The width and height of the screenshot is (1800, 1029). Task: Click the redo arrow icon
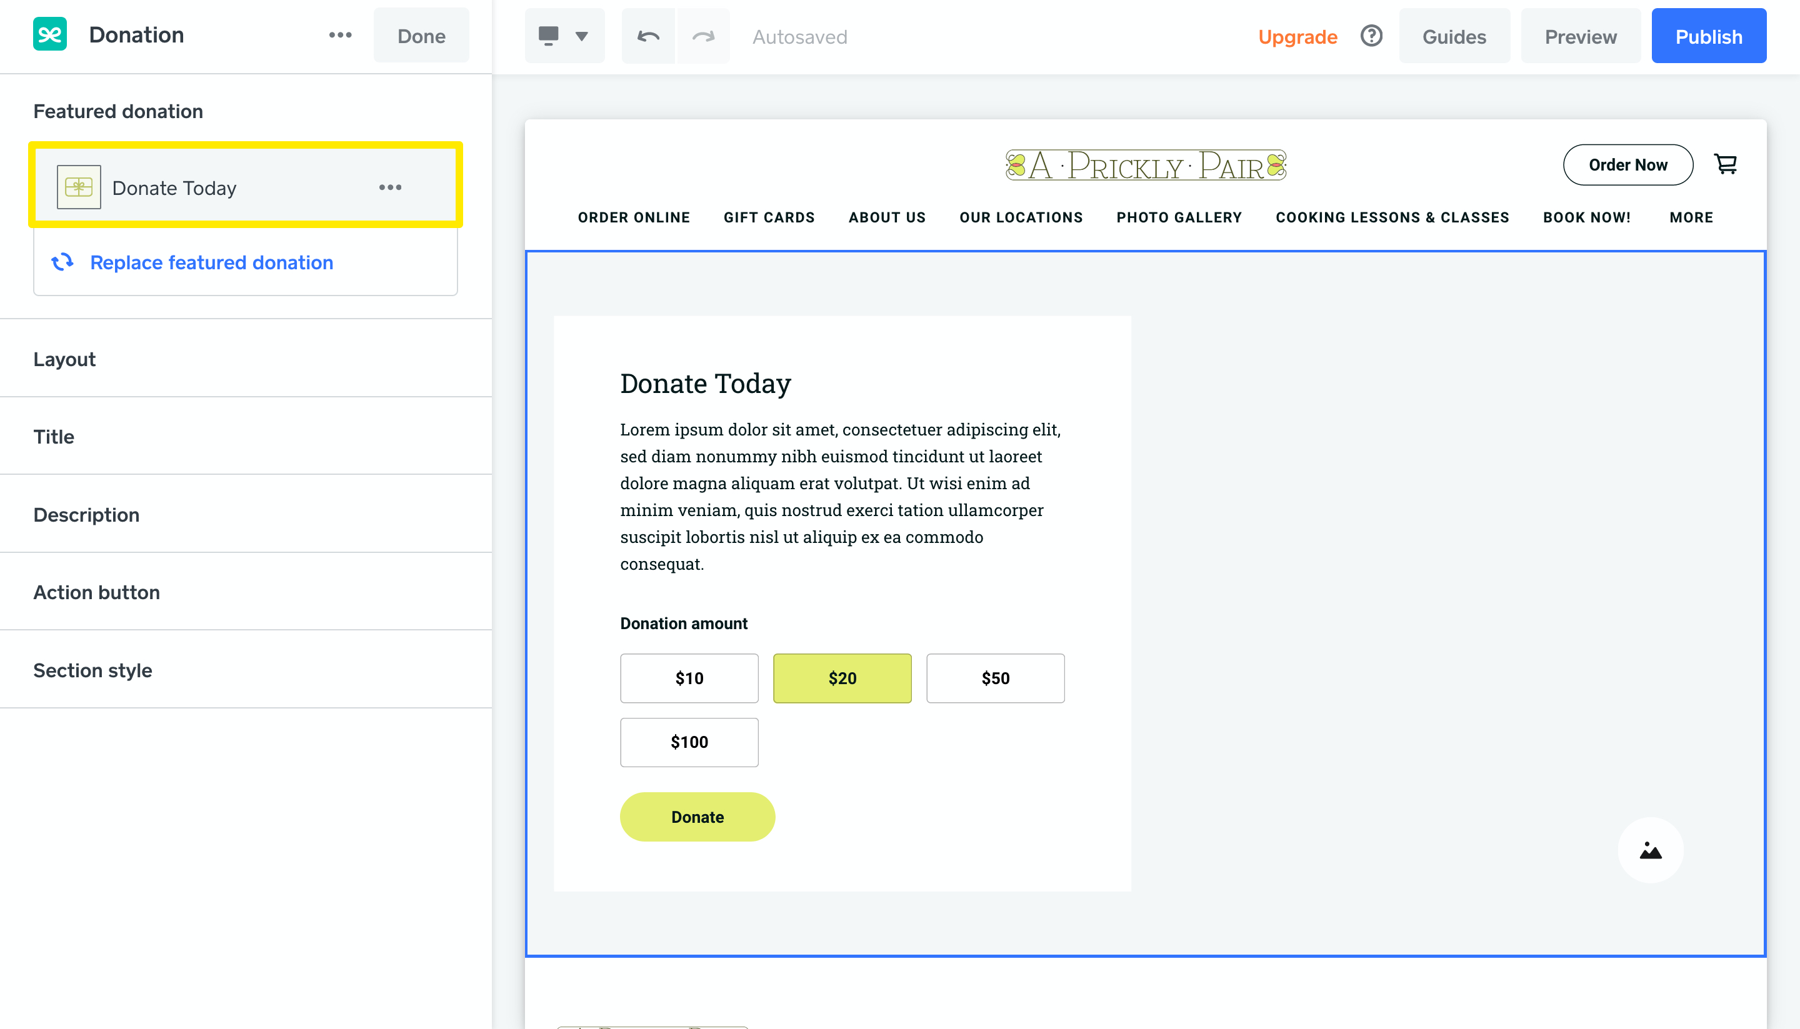point(702,36)
